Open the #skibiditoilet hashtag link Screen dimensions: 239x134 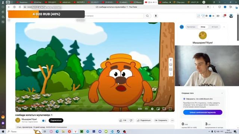(x=51, y=127)
